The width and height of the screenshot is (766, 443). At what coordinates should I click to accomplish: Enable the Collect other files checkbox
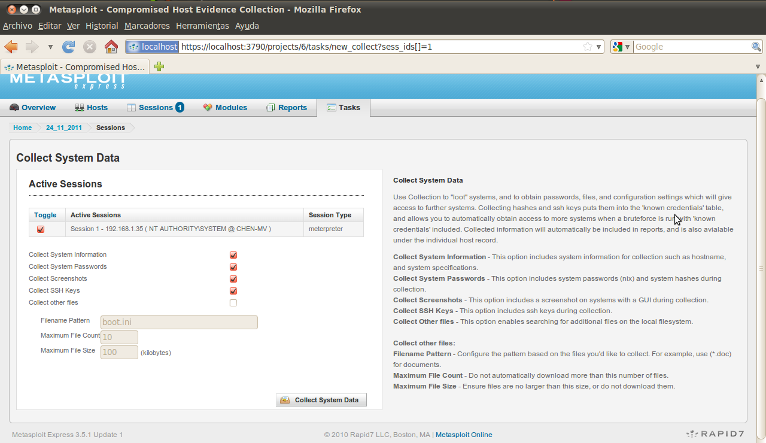click(233, 302)
